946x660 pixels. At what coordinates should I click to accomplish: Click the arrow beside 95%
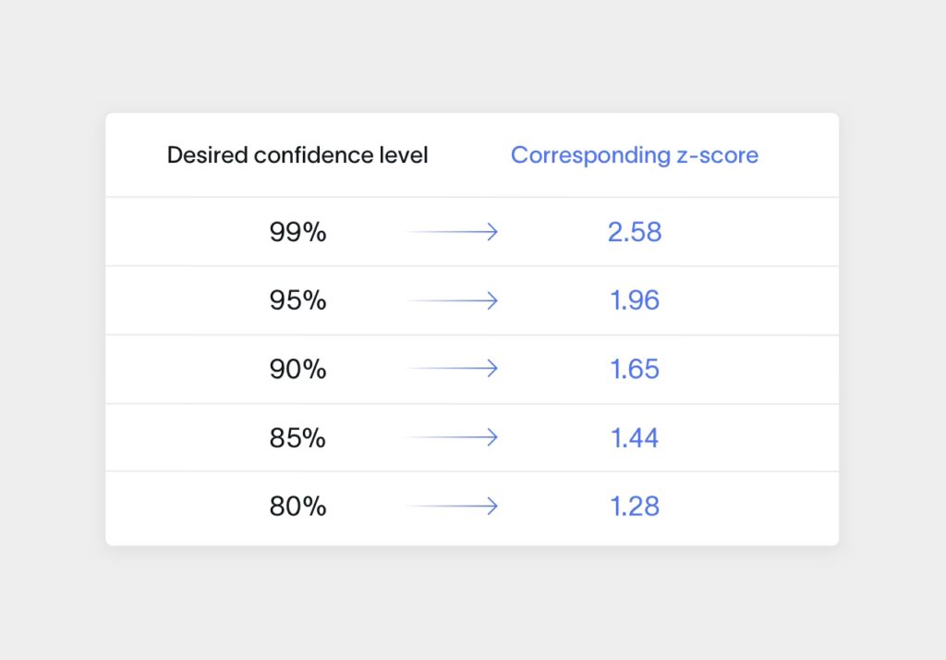(453, 300)
